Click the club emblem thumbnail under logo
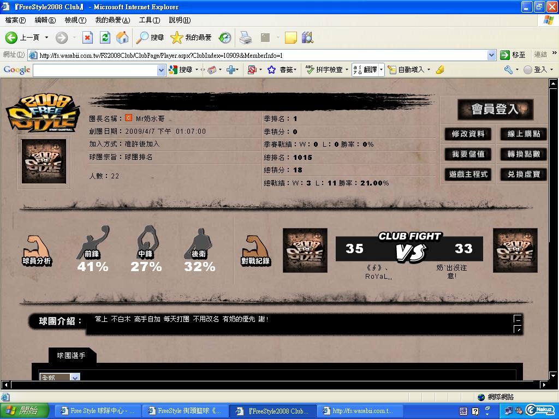This screenshot has height=419, width=559. coord(44,161)
